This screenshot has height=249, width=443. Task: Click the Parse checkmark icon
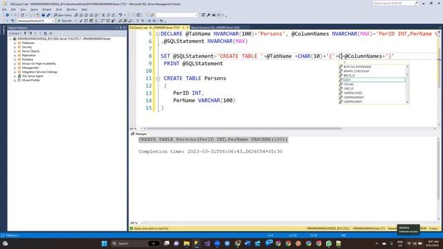point(81,21)
